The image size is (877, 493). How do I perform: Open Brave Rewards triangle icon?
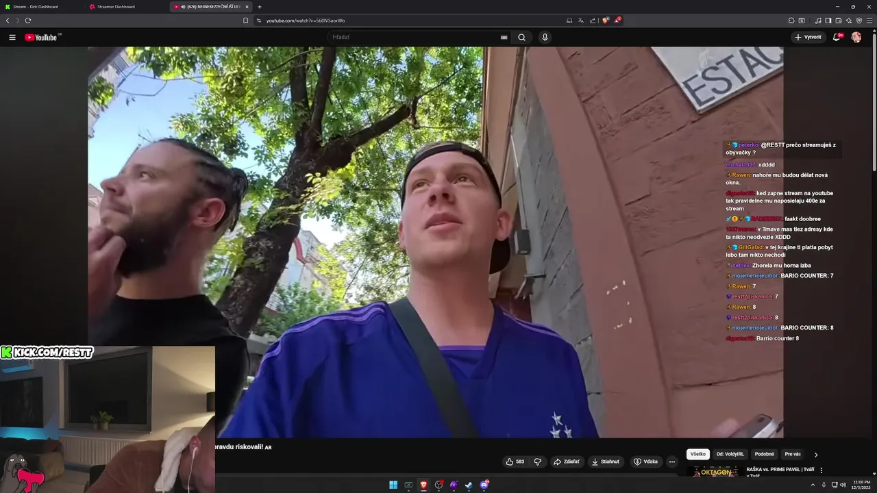(617, 21)
